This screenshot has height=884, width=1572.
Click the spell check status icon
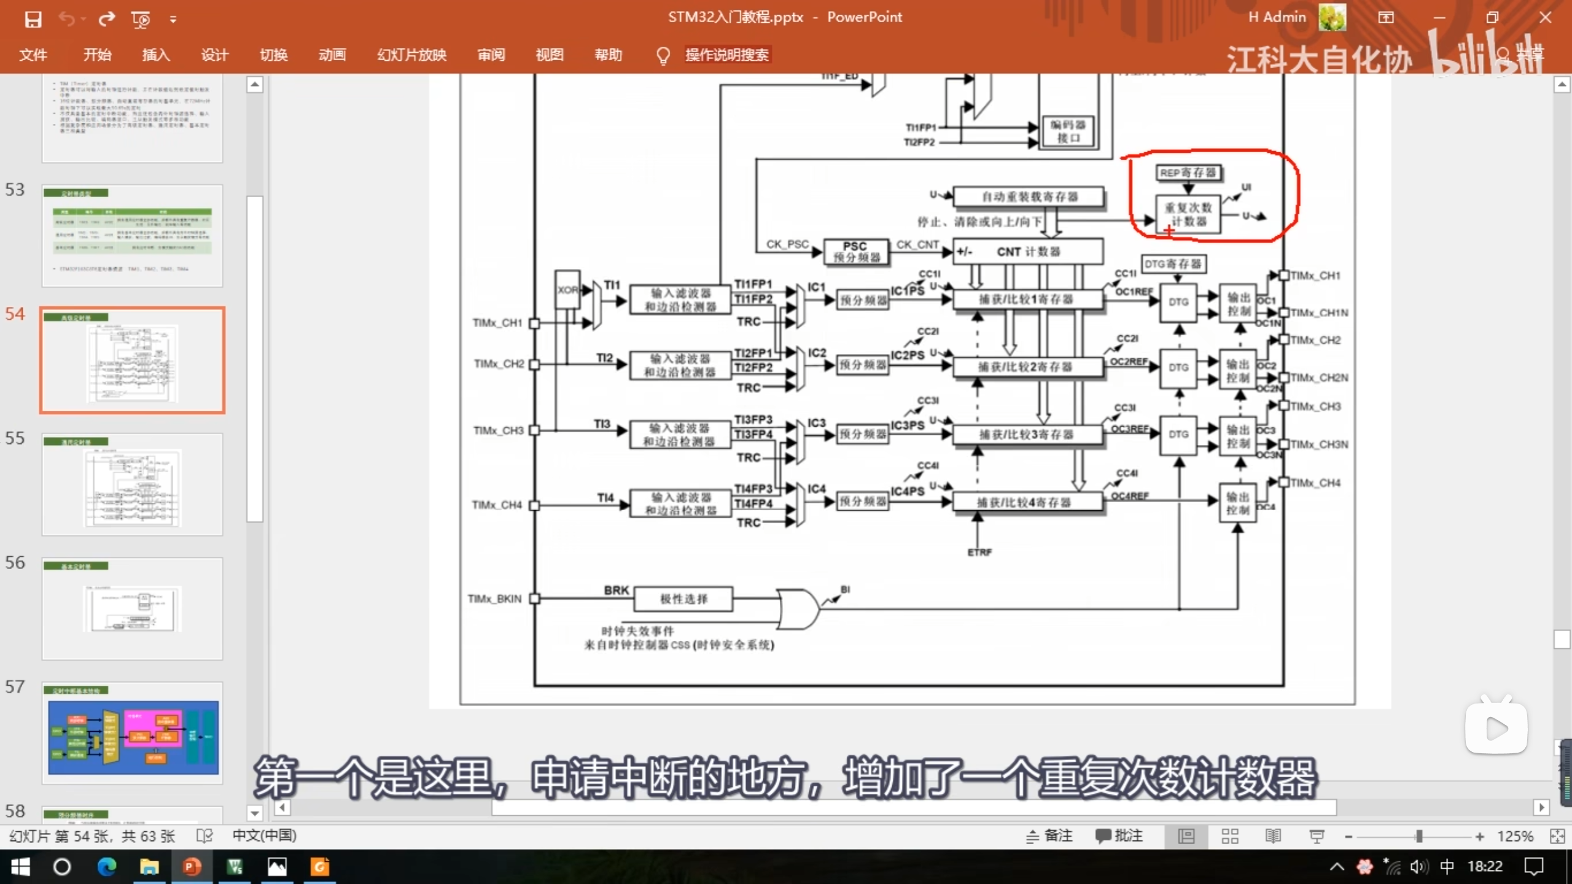(x=204, y=836)
